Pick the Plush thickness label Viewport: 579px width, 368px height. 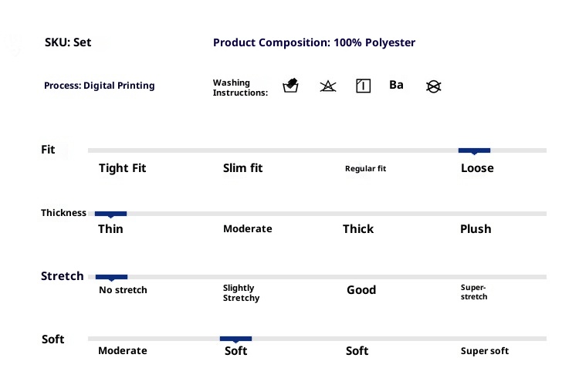[x=476, y=229]
